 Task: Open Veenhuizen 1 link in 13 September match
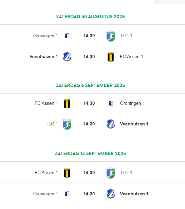134,194
